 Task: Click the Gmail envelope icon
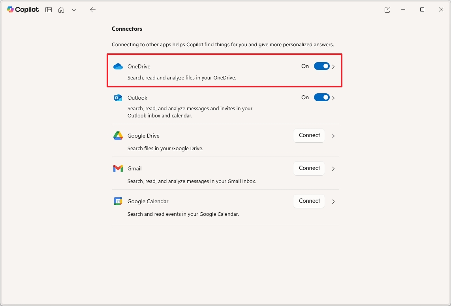point(118,168)
